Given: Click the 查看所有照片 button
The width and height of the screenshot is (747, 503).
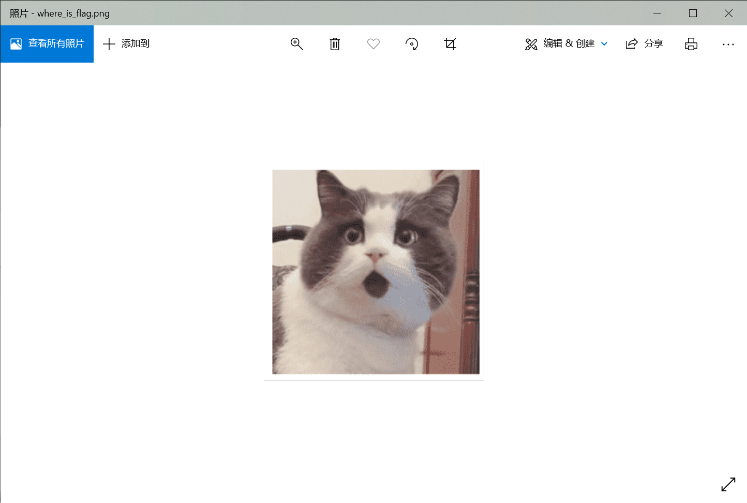Looking at the screenshot, I should (x=47, y=44).
